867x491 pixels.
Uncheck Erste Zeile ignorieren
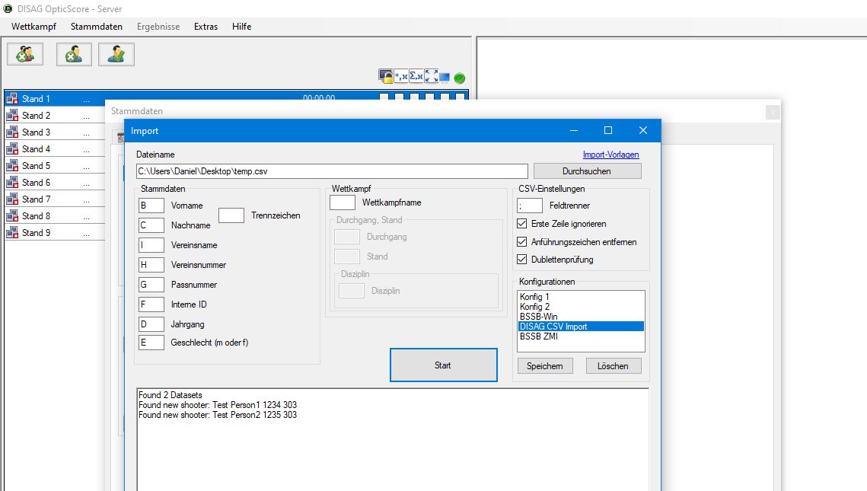[521, 224]
